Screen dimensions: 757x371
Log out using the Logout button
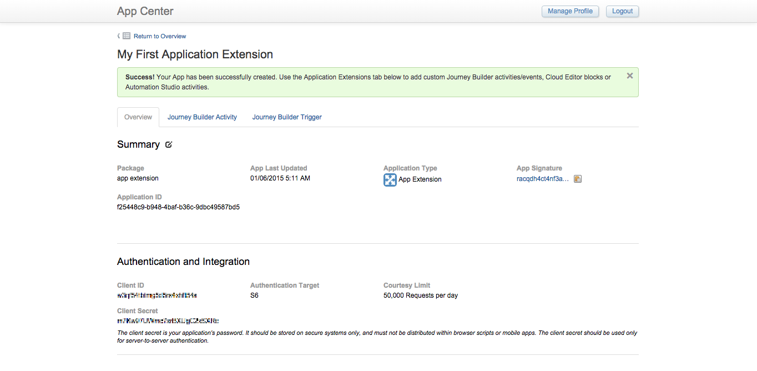pyautogui.click(x=622, y=11)
